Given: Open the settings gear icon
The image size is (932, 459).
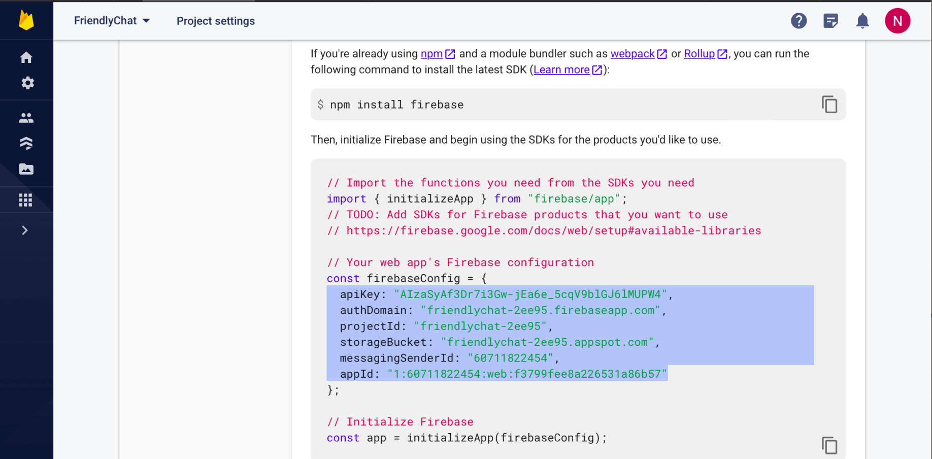Looking at the screenshot, I should [27, 83].
